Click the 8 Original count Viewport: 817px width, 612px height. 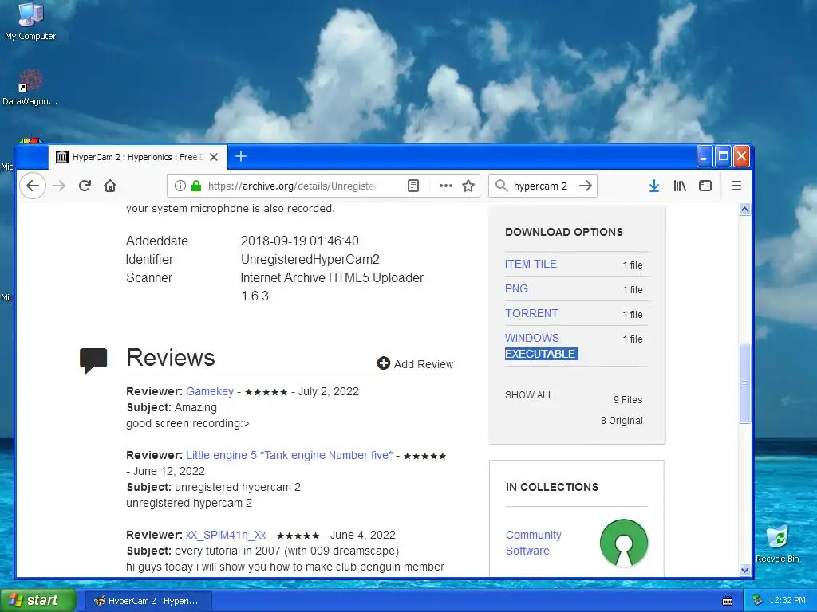point(622,421)
